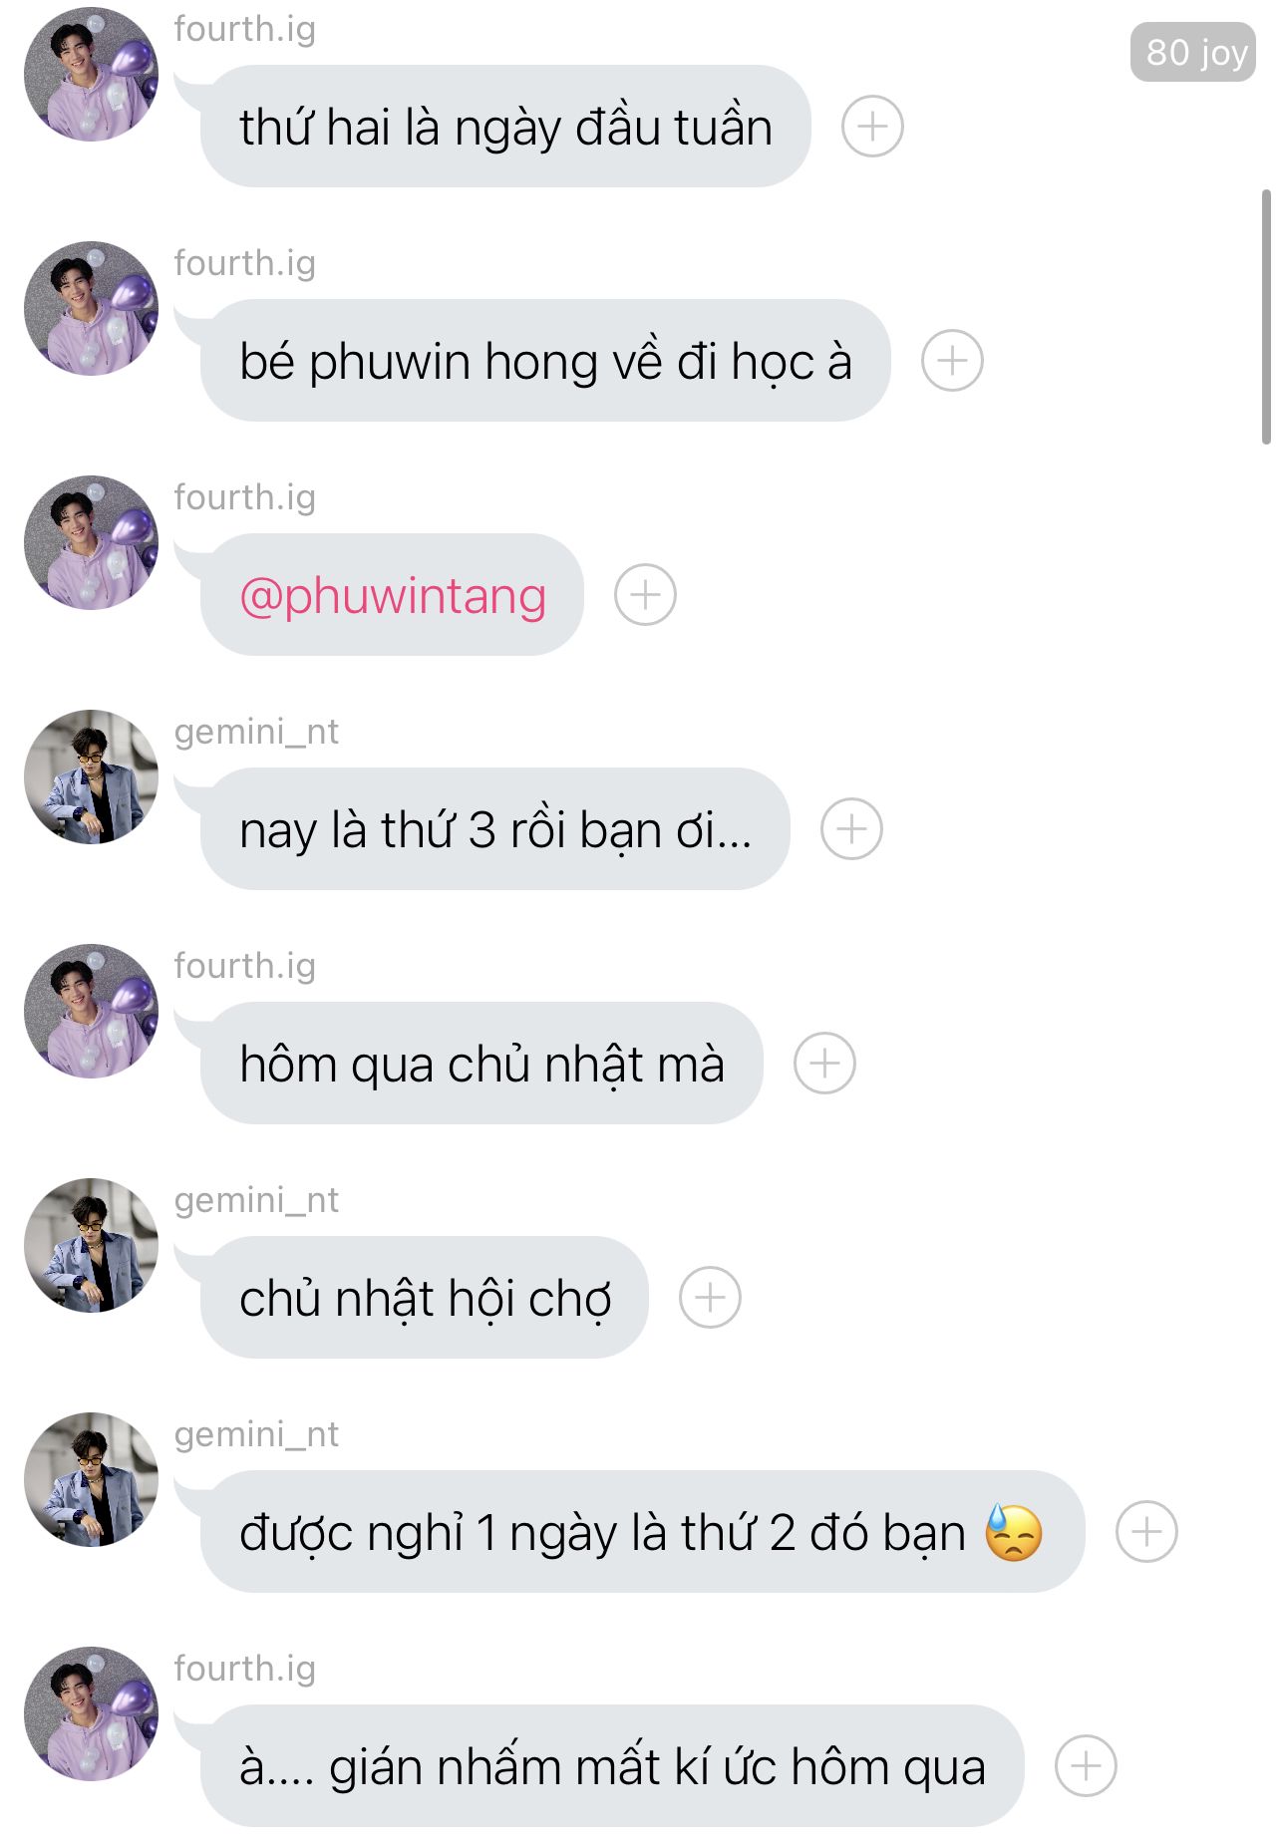
Task: Open fourth.ig avatar on first message
Action: point(91,75)
